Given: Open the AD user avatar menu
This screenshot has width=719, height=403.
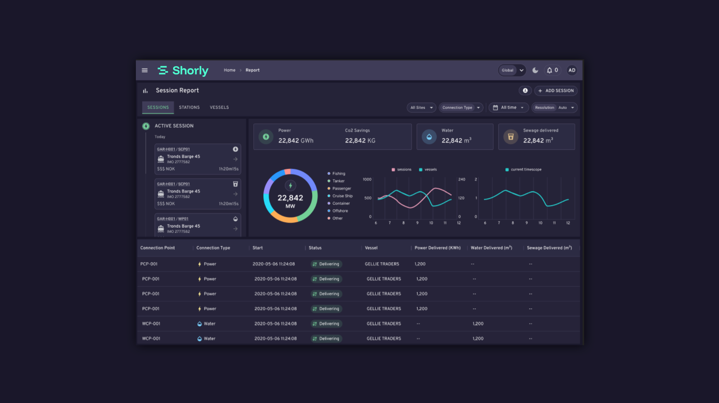Looking at the screenshot, I should click(572, 70).
